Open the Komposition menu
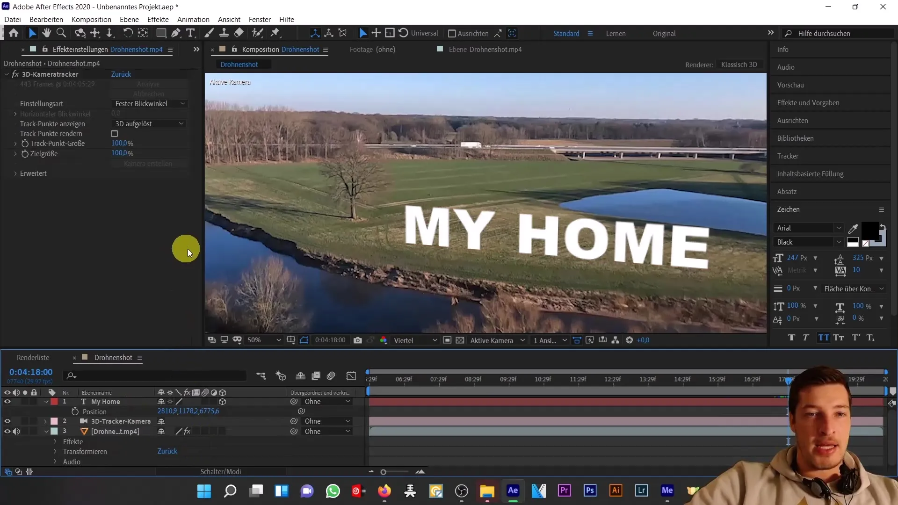 tap(91, 20)
